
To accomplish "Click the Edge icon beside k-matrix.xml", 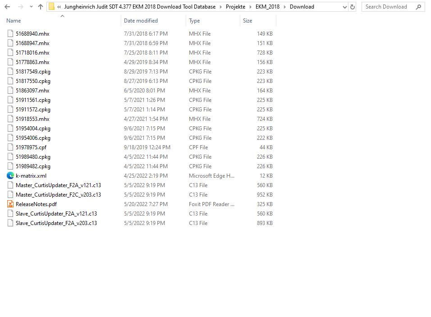I will tap(10, 175).
